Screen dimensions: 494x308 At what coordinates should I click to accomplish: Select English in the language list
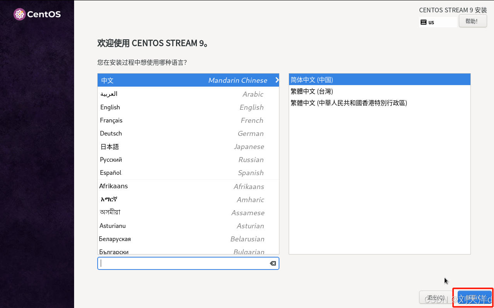point(188,107)
